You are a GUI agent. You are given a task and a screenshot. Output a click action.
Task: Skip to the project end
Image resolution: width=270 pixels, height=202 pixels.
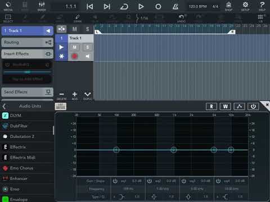107,7
